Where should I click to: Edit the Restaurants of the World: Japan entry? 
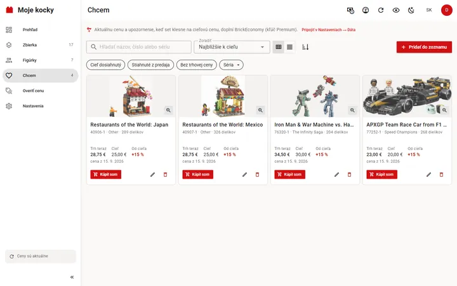[x=153, y=175]
